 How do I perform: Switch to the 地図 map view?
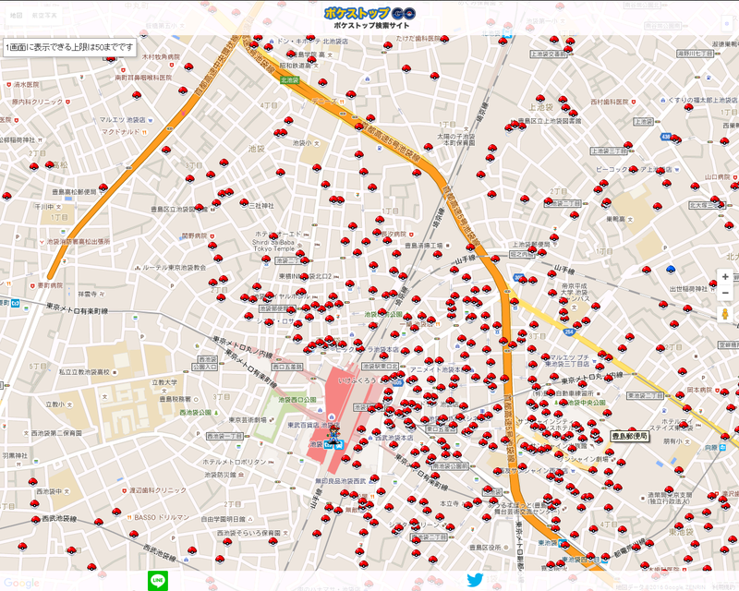coord(16,15)
